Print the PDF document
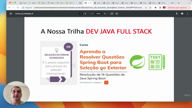Screen dimensions: 192x108 pyautogui.click(x=182, y=13)
